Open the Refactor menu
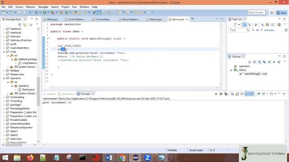This screenshot has width=289, height=162. pyautogui.click(x=31, y=7)
